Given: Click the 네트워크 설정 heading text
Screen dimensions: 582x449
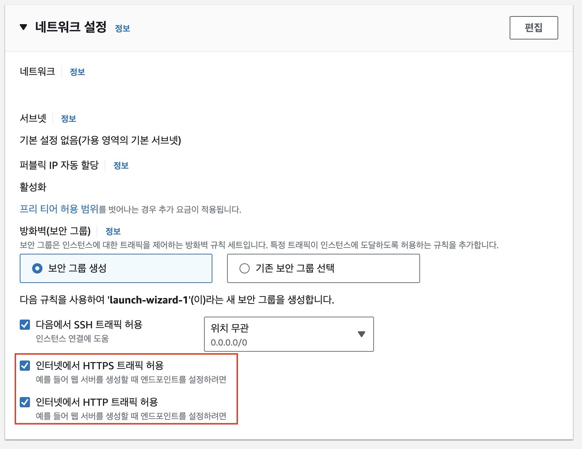Looking at the screenshot, I should [x=71, y=27].
